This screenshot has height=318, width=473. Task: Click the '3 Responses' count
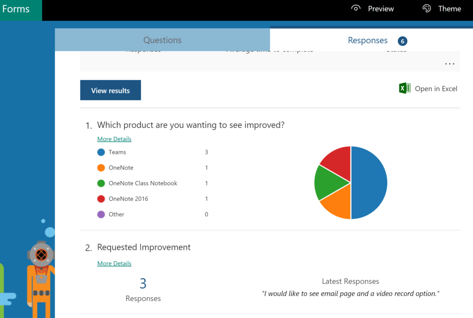pyautogui.click(x=143, y=290)
